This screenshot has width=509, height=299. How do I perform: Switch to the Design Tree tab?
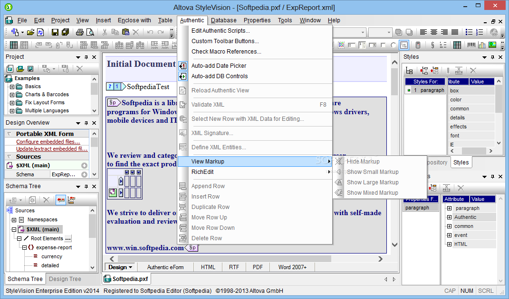tap(65, 279)
